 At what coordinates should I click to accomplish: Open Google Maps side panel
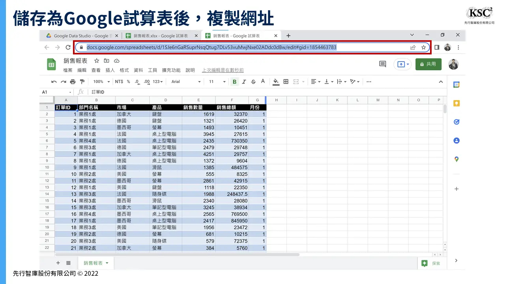(456, 159)
